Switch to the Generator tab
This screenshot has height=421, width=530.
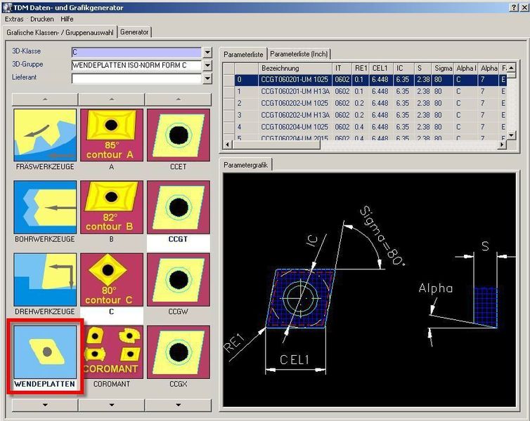click(134, 32)
